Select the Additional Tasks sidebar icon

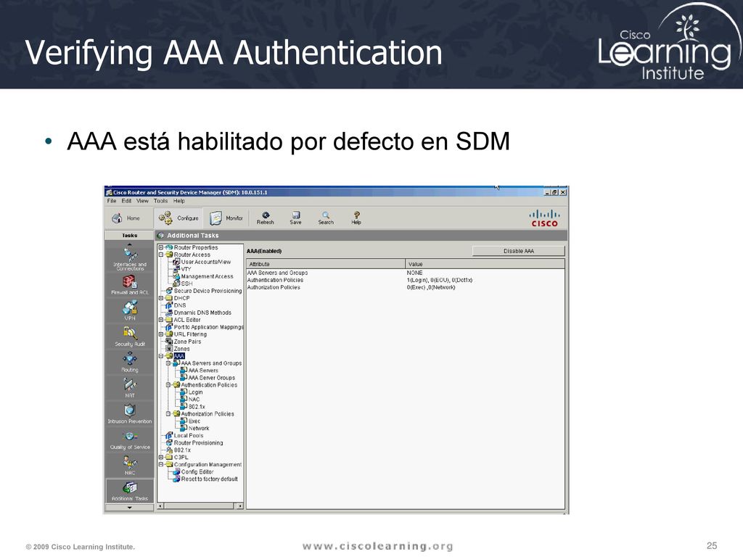tap(130, 491)
